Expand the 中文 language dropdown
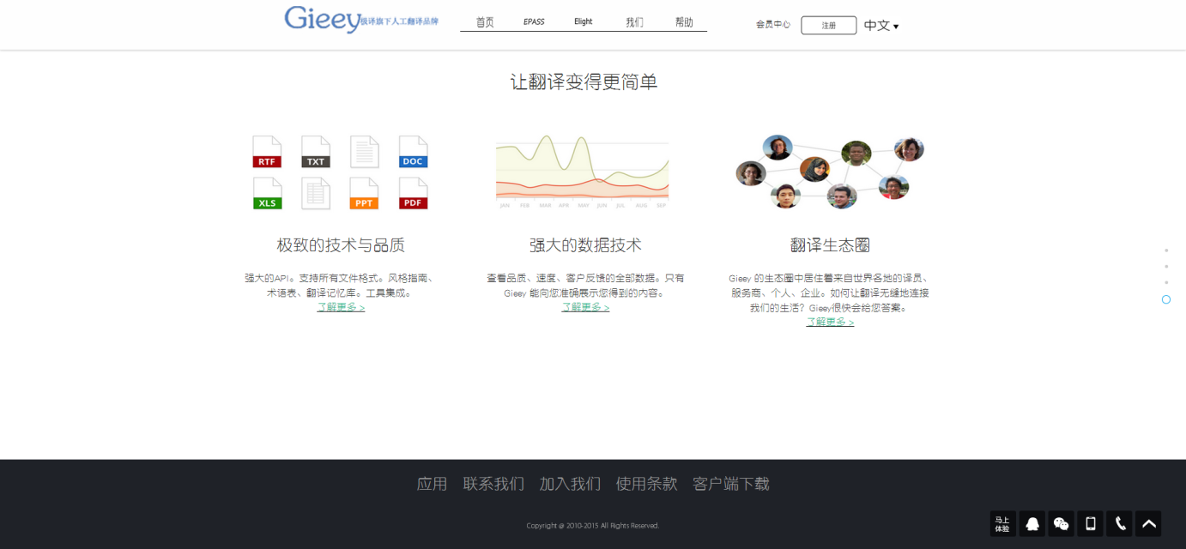 (881, 26)
